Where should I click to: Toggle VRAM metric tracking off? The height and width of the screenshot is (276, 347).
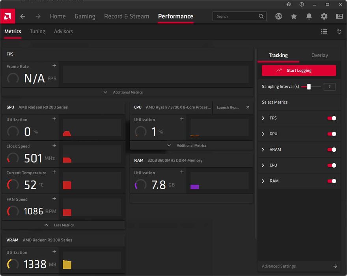click(332, 149)
